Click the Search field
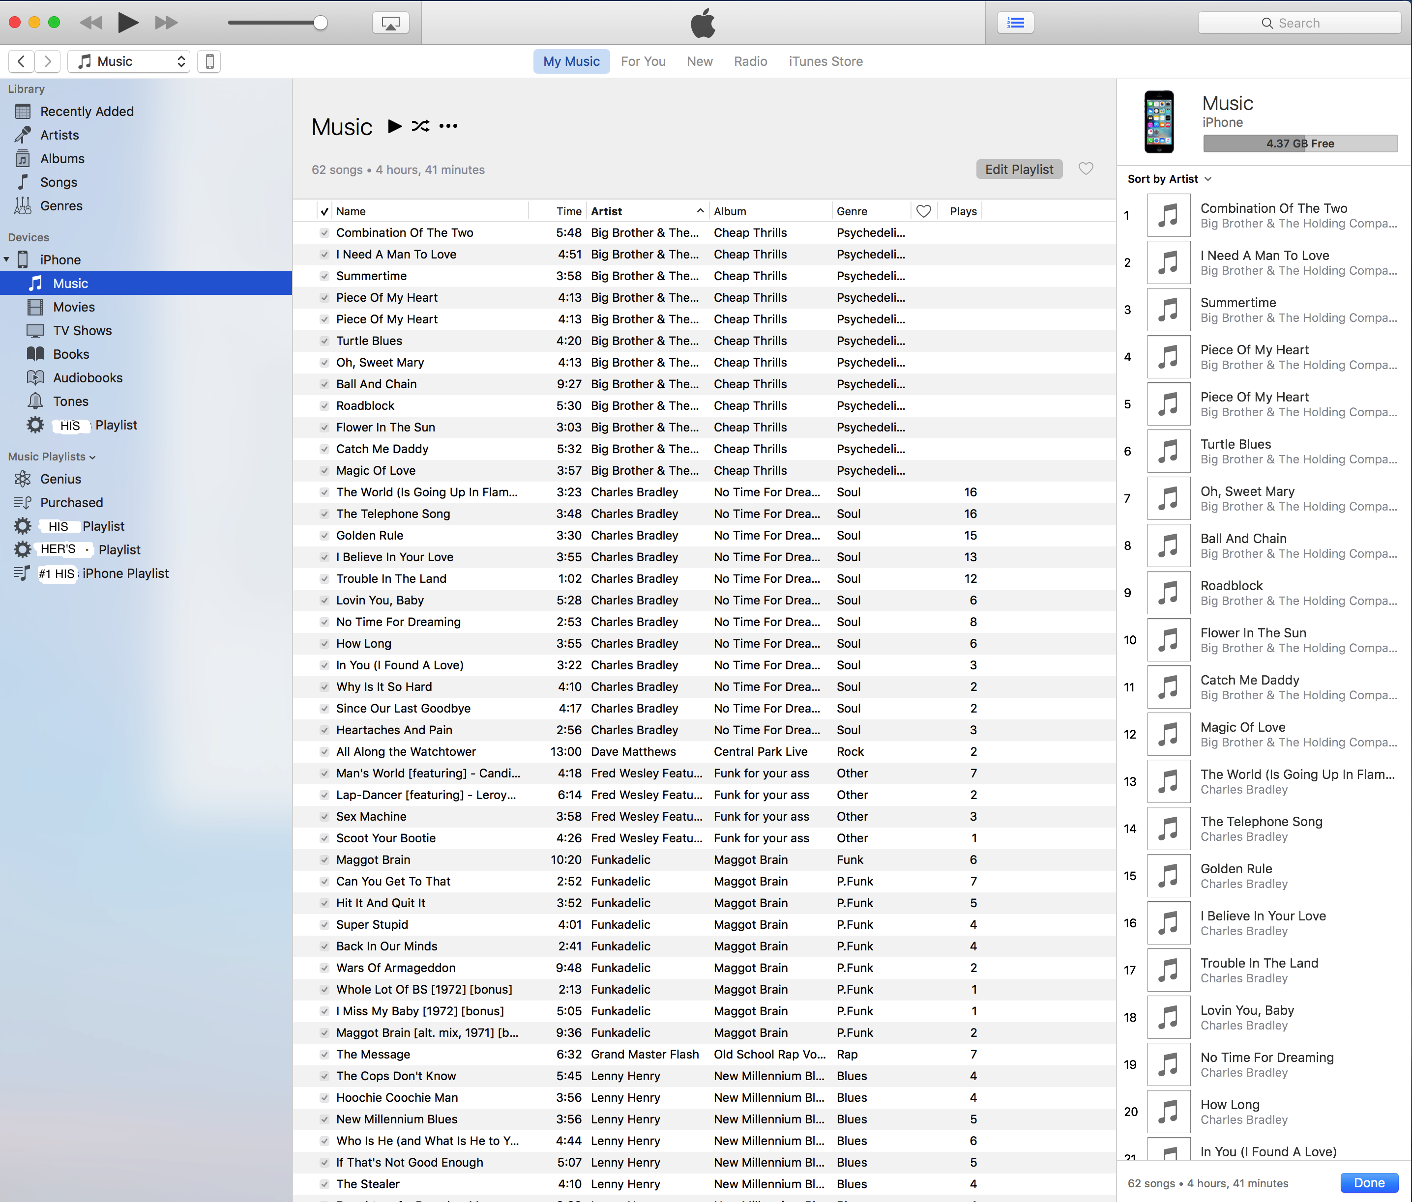Viewport: 1412px width, 1202px height. (x=1299, y=23)
